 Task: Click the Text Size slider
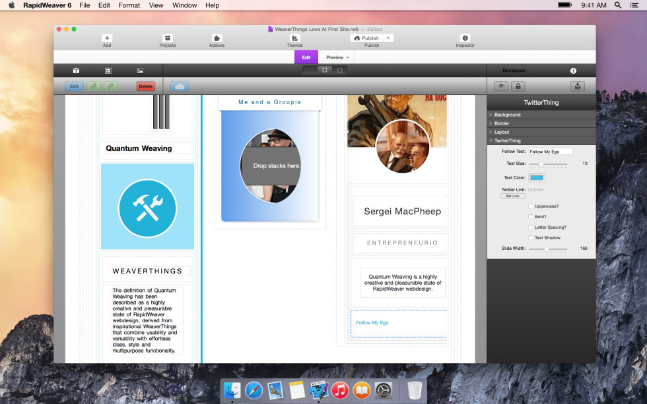[548, 164]
